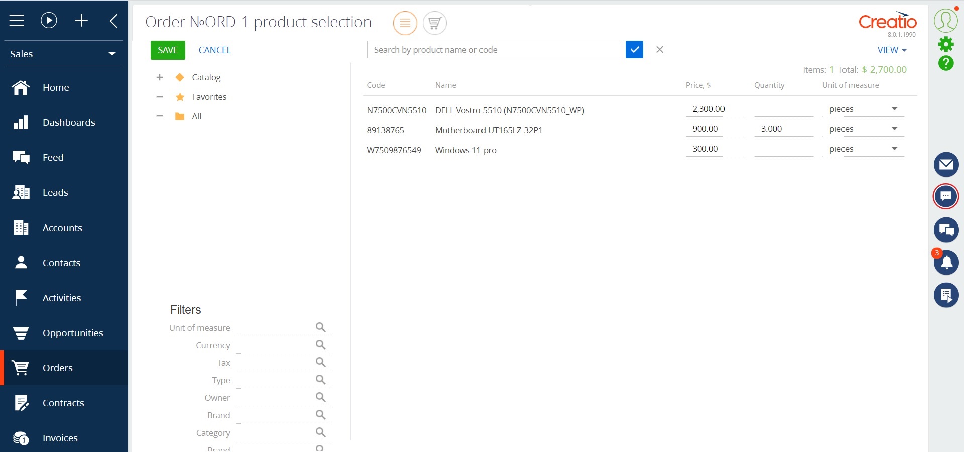964x452 pixels.
Task: Click the orange list summary icon beside the title
Action: click(404, 23)
